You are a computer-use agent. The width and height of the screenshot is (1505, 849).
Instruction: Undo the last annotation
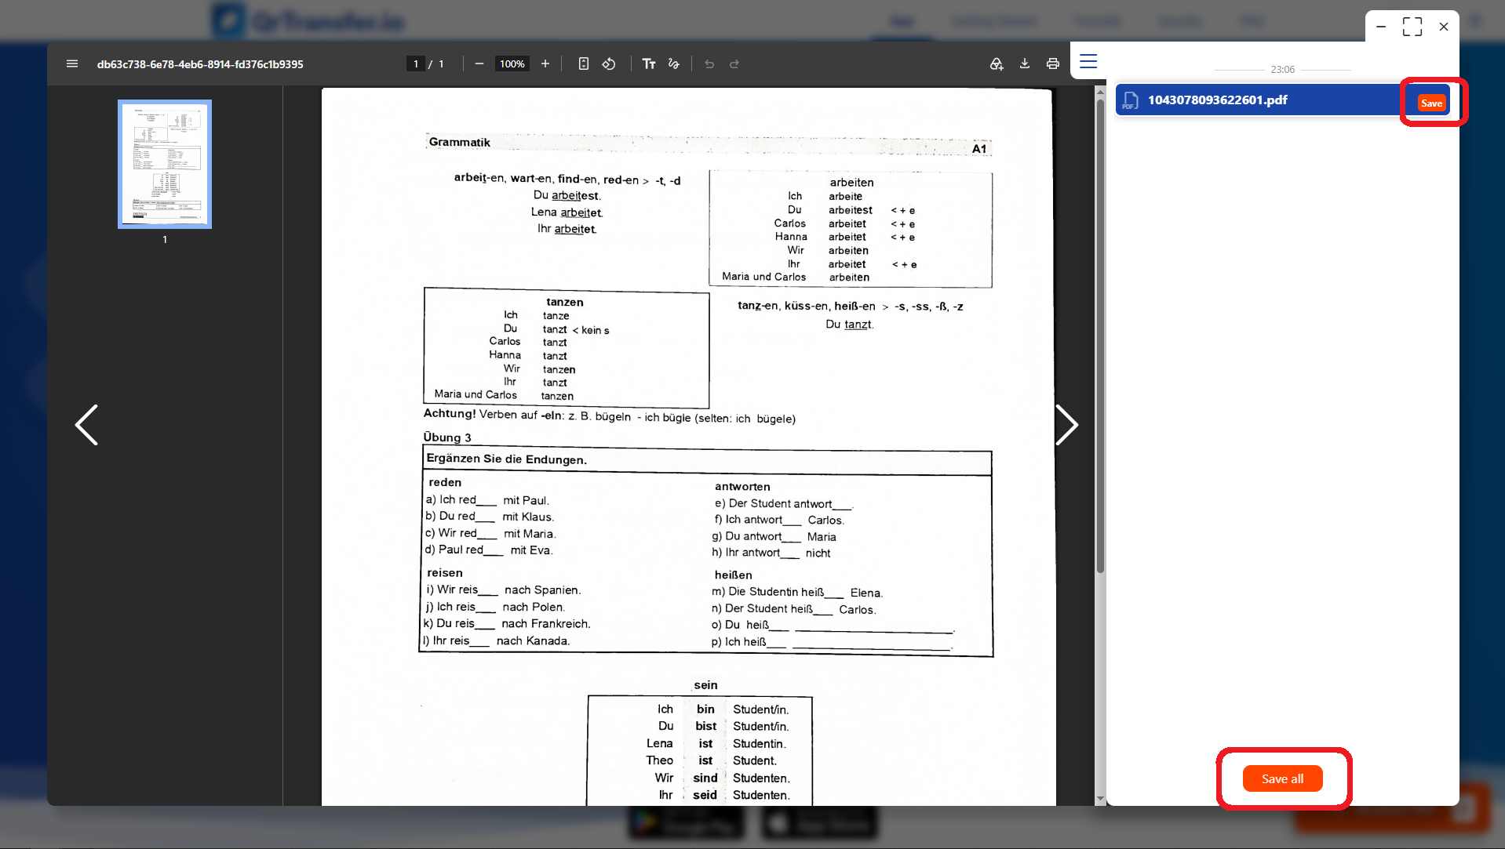click(709, 63)
